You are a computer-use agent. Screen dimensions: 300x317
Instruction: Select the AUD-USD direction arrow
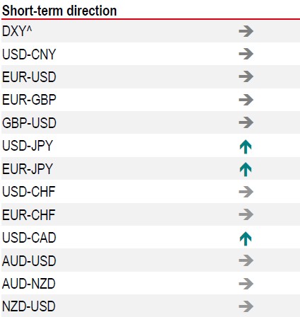click(x=246, y=260)
